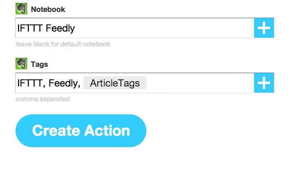Place cursor on 'Feedly' in Notebook field

click(x=60, y=29)
